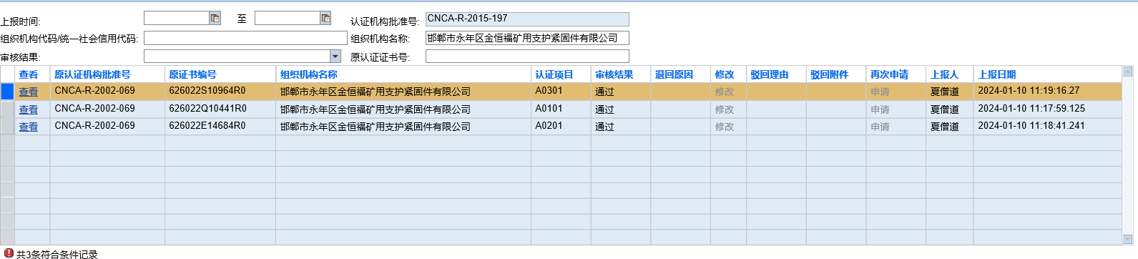Open calendar picker for start report date

pyautogui.click(x=215, y=19)
